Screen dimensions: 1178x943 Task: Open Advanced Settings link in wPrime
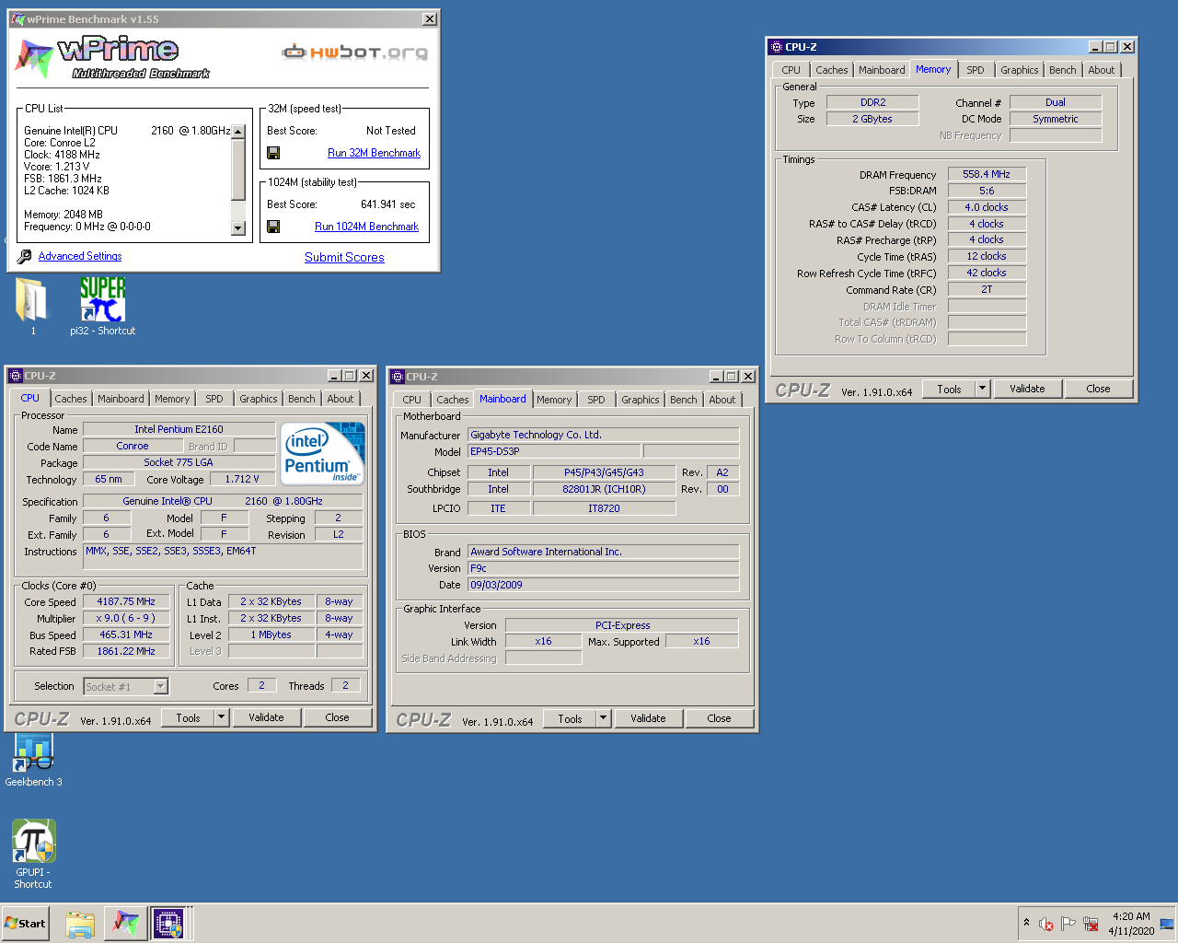[x=80, y=256]
